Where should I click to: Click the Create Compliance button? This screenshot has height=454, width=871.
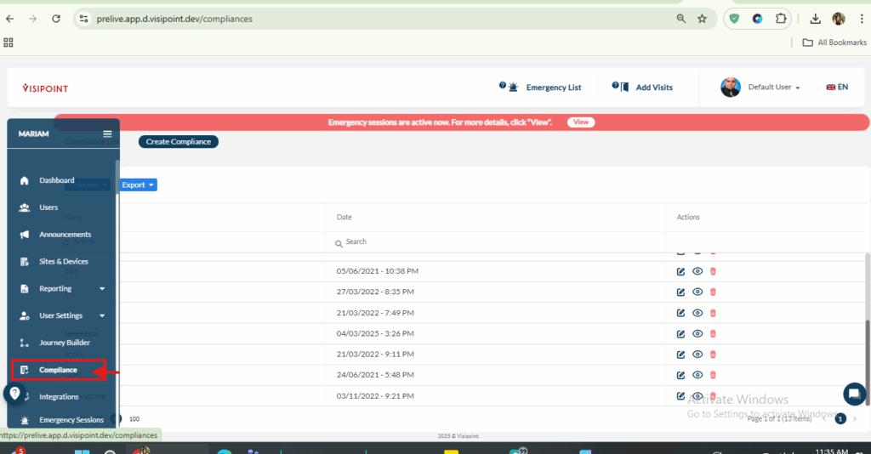[178, 142]
